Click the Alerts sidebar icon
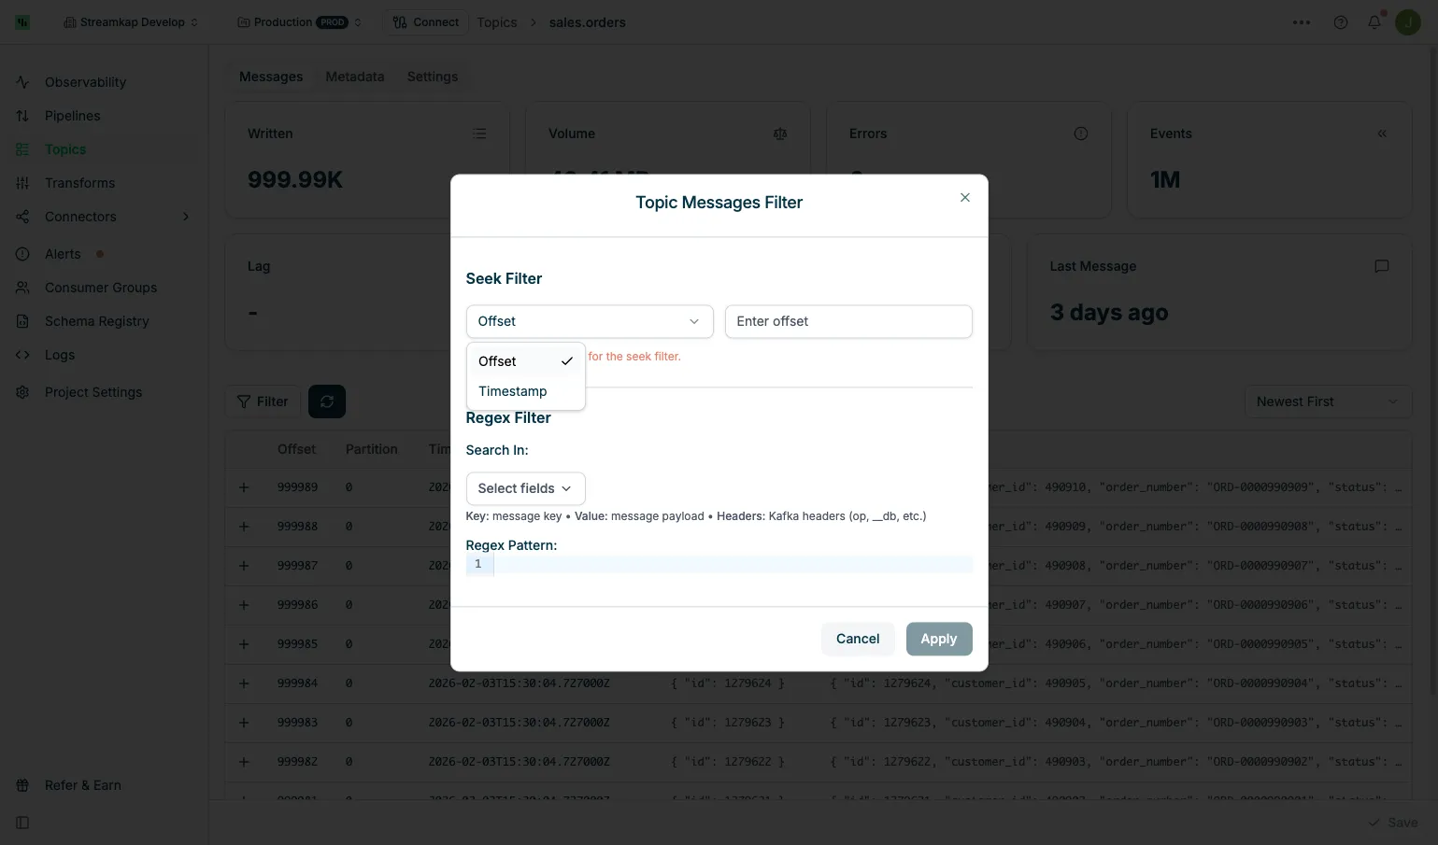 tap(22, 254)
